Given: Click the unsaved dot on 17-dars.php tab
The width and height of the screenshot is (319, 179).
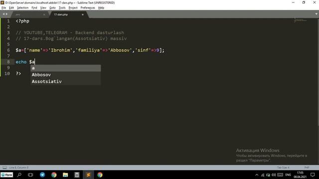Looking at the screenshot, I should [83, 14].
